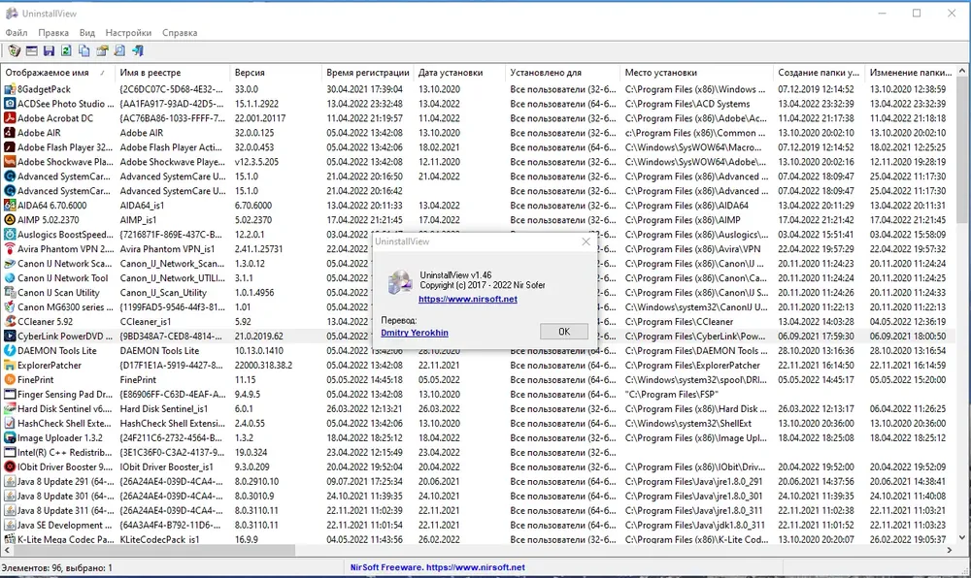Close the About UninstallView dialog

(x=586, y=241)
